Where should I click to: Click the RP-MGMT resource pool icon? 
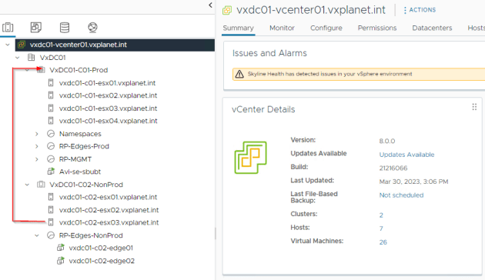tap(51, 159)
